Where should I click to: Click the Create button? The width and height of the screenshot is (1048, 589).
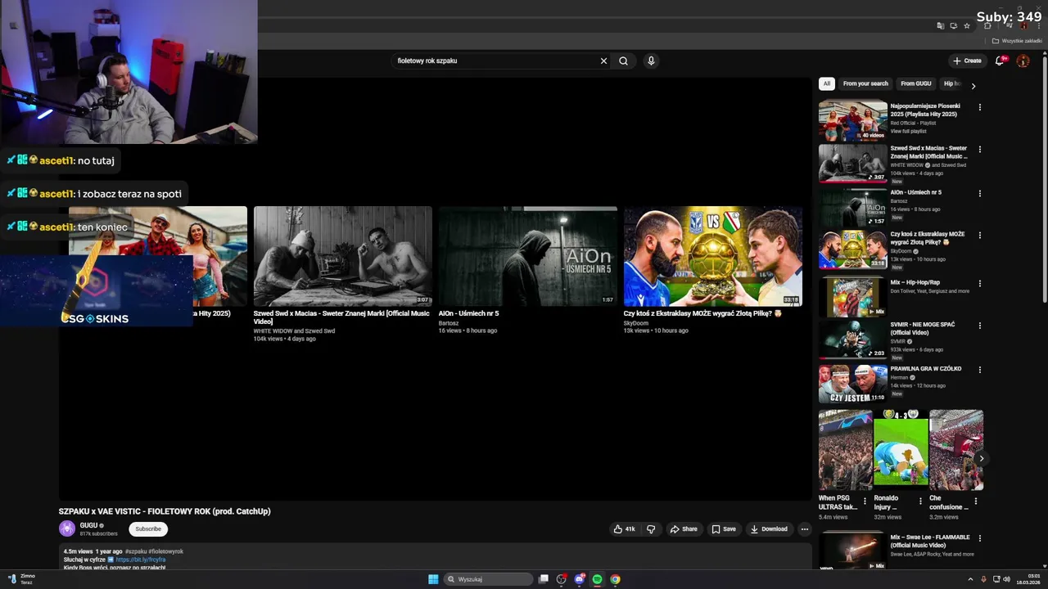pyautogui.click(x=967, y=61)
